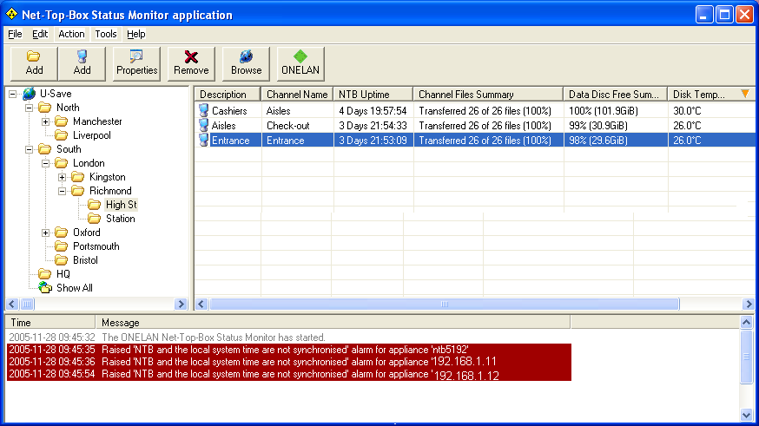Select the Show All tree icon
759x426 pixels.
click(x=44, y=288)
